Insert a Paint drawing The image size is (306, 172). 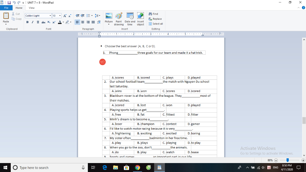[119, 19]
